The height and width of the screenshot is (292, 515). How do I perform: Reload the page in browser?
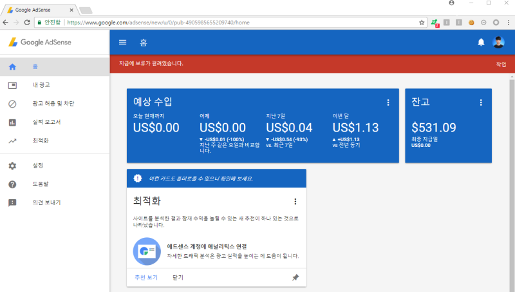click(x=27, y=23)
